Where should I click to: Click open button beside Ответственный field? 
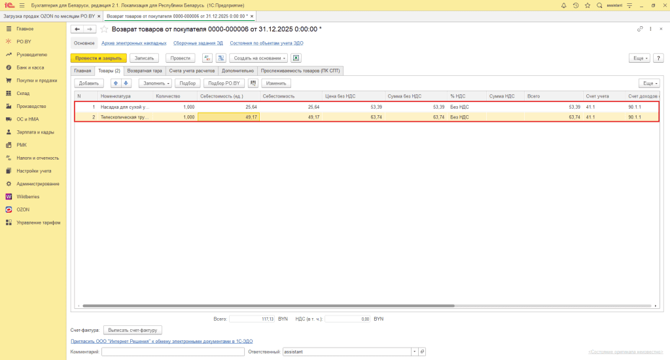422,352
